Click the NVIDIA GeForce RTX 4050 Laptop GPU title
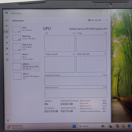This screenshot has height=132, width=132. pyautogui.click(x=88, y=29)
